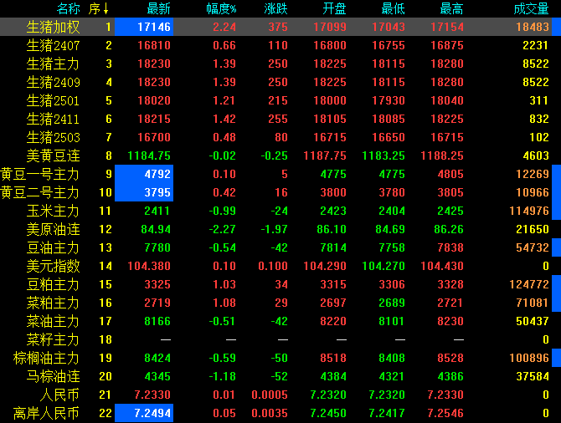Click latest price 17146 cell
Viewport: 561px width, 423px height.
[x=144, y=27]
